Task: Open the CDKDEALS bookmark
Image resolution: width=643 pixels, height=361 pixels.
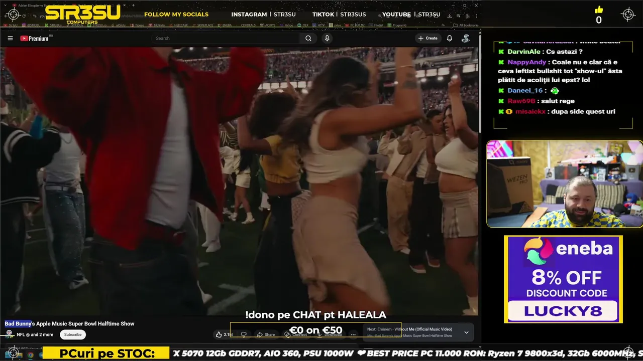Action: (248, 25)
